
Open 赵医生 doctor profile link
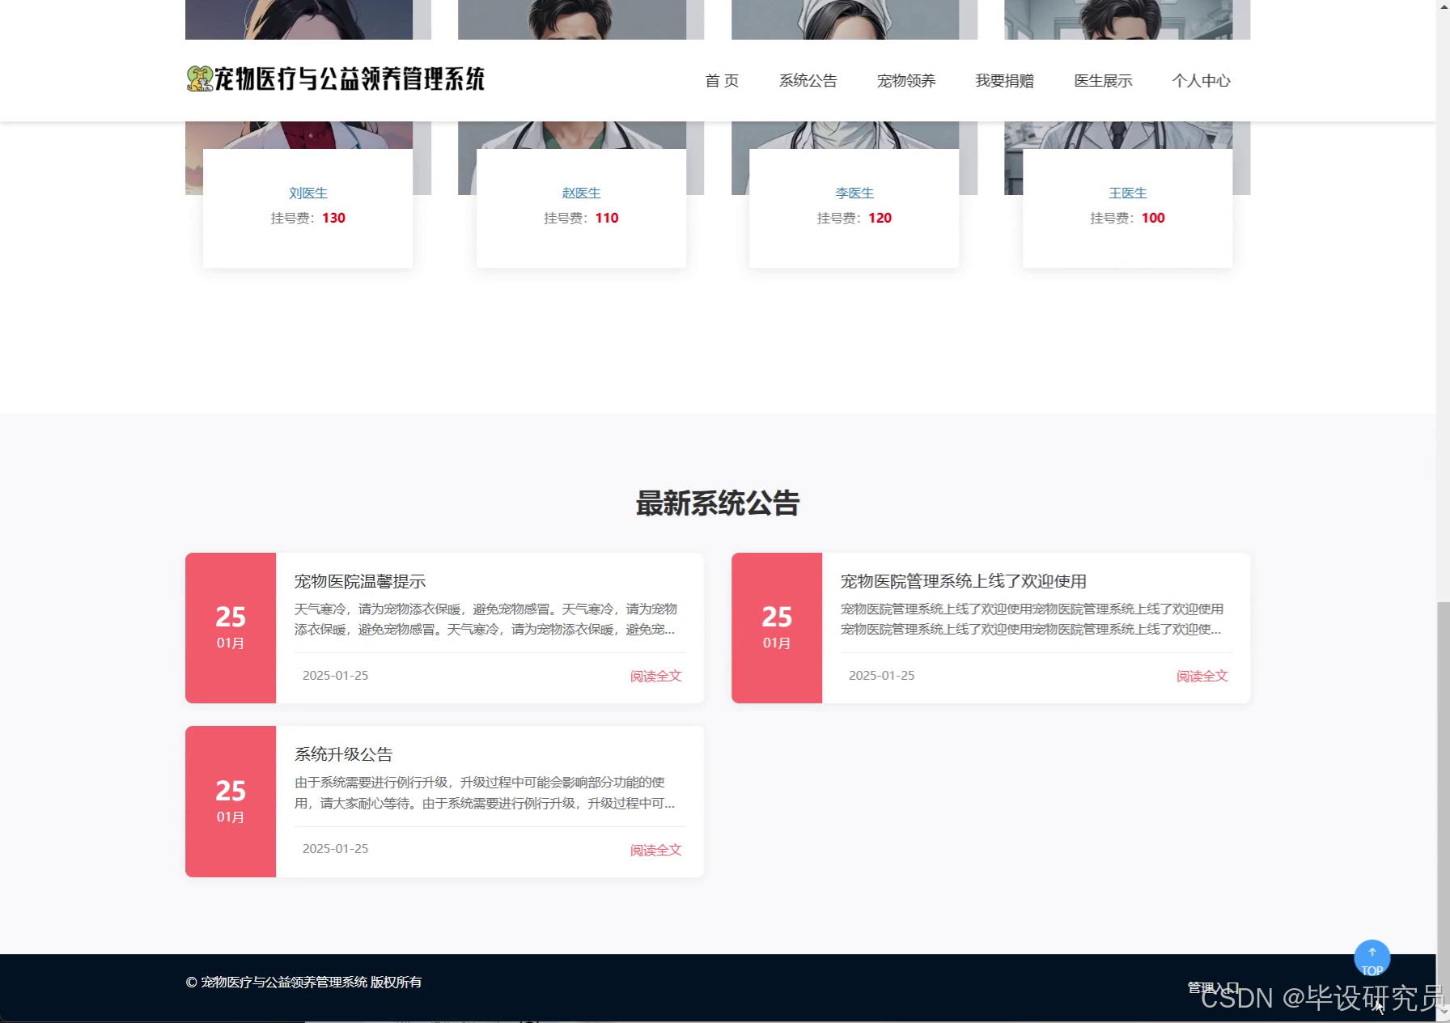point(581,193)
